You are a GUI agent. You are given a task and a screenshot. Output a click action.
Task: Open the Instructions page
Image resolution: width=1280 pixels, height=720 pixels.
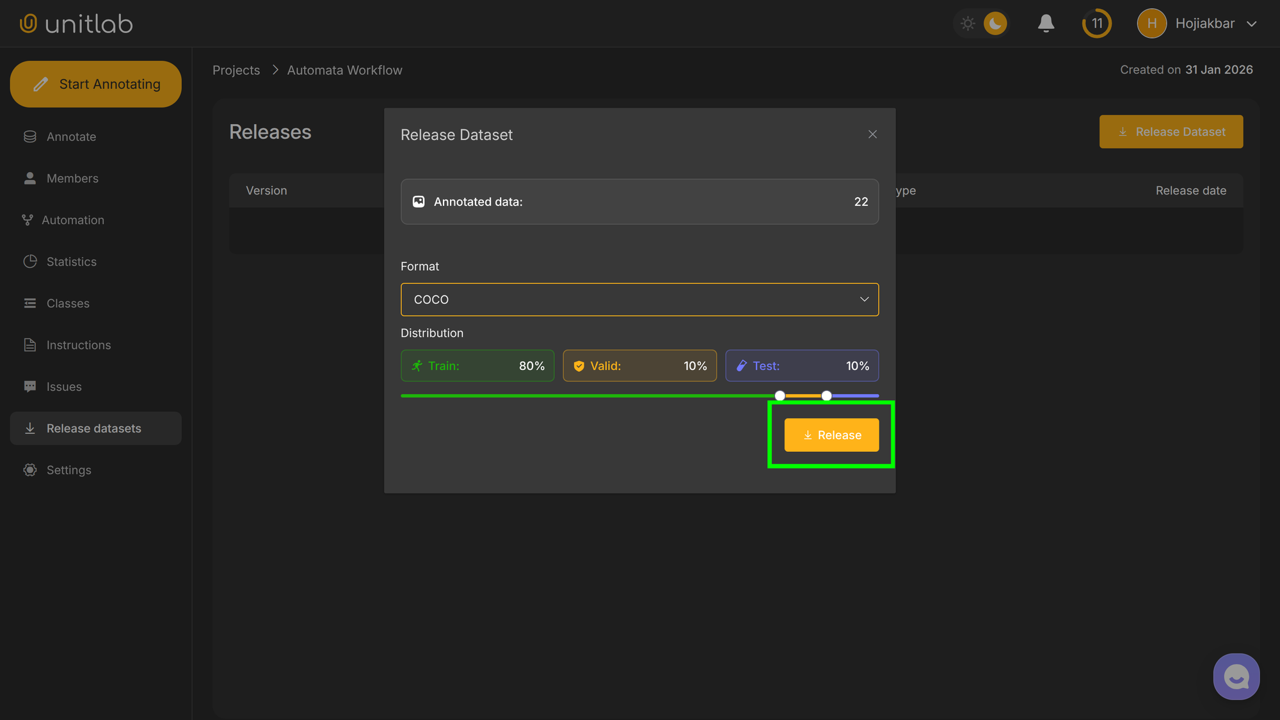[78, 344]
